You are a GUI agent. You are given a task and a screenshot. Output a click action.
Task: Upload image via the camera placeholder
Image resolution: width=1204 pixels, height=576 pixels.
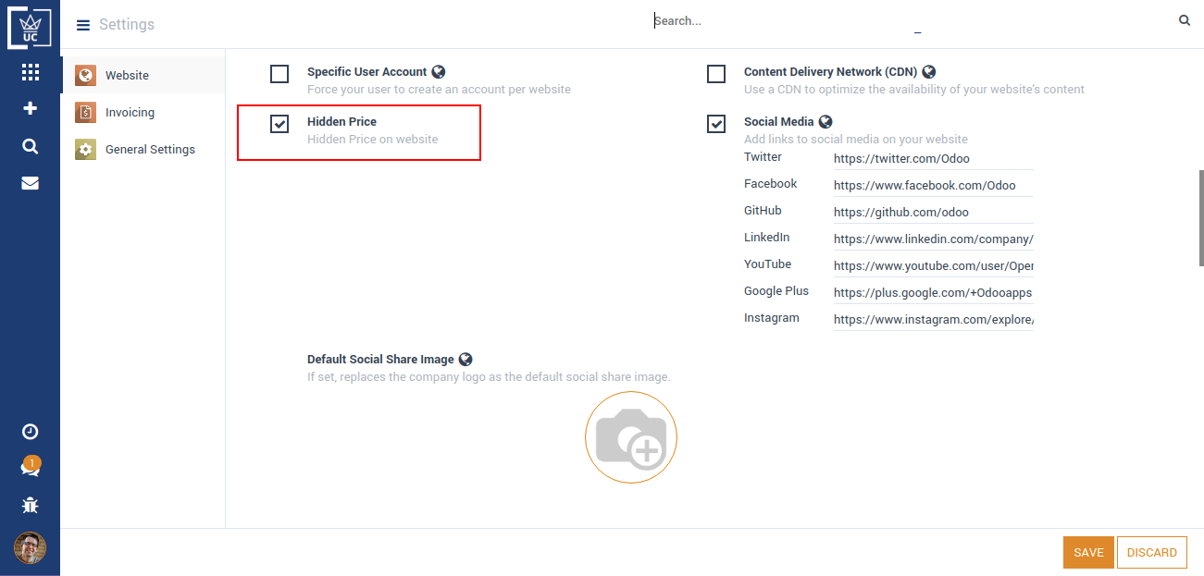pyautogui.click(x=631, y=437)
